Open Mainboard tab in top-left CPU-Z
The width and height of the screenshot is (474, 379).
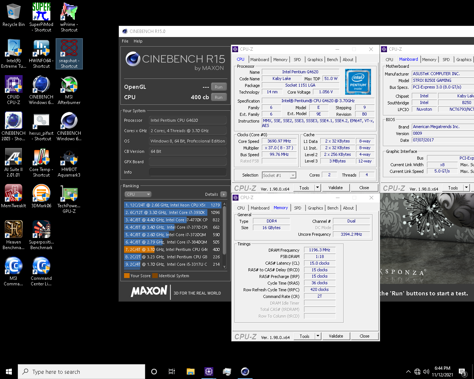click(260, 60)
